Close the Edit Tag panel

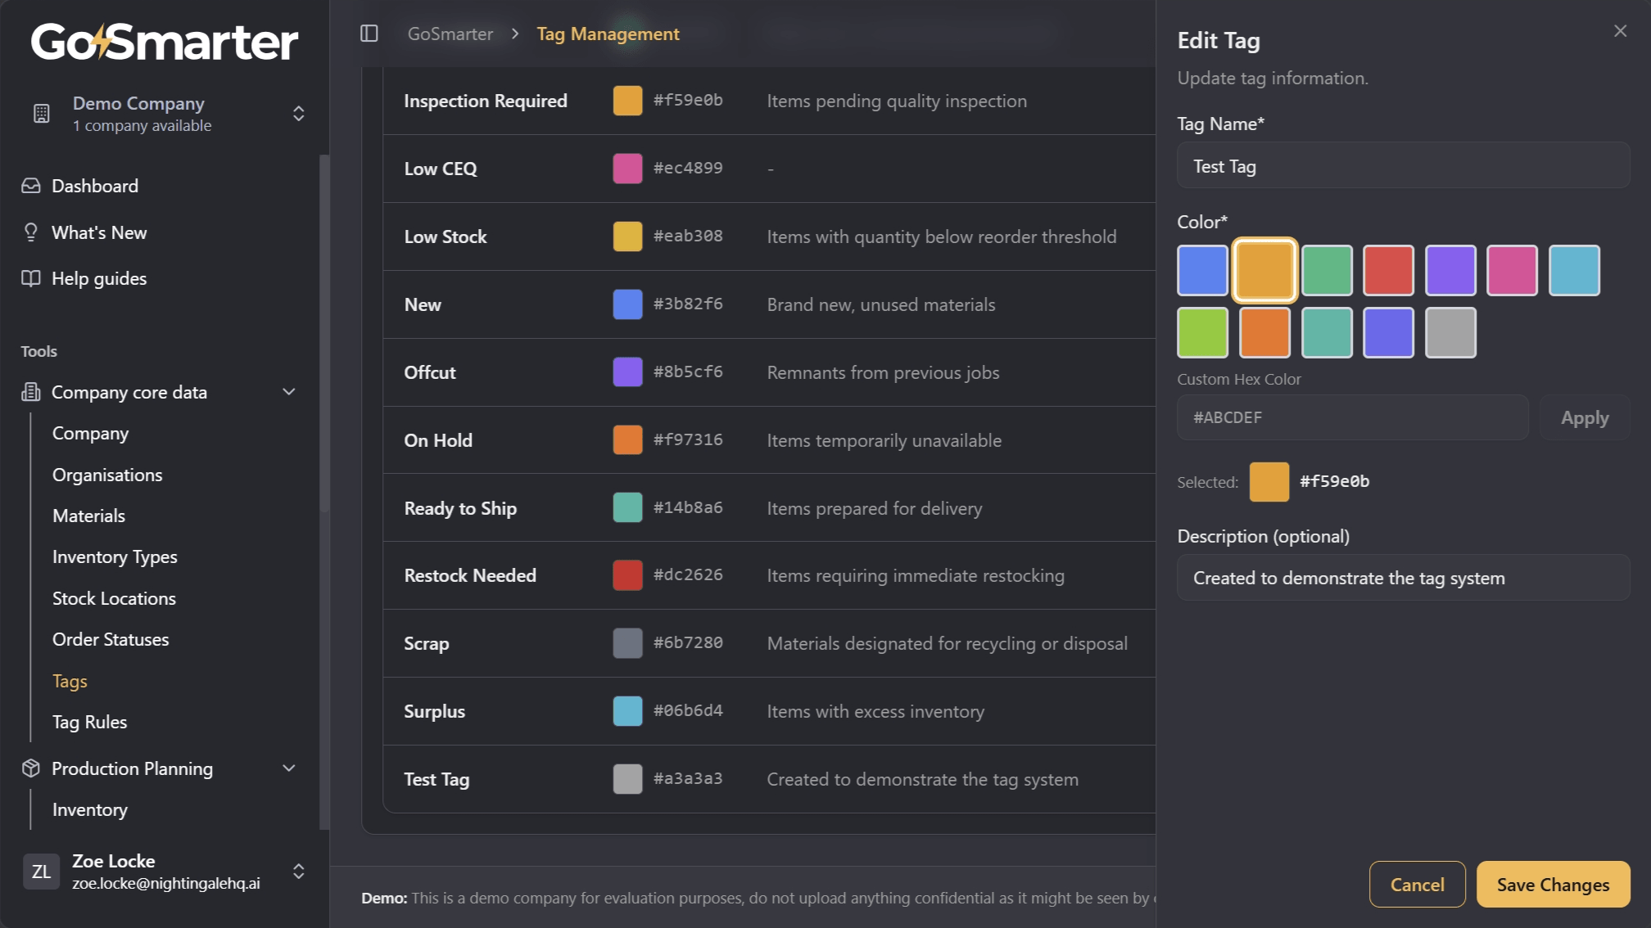(1620, 30)
